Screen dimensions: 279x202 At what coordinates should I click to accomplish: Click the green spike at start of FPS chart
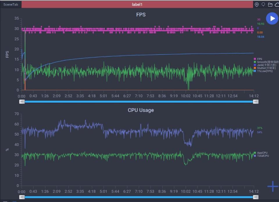click(25, 53)
